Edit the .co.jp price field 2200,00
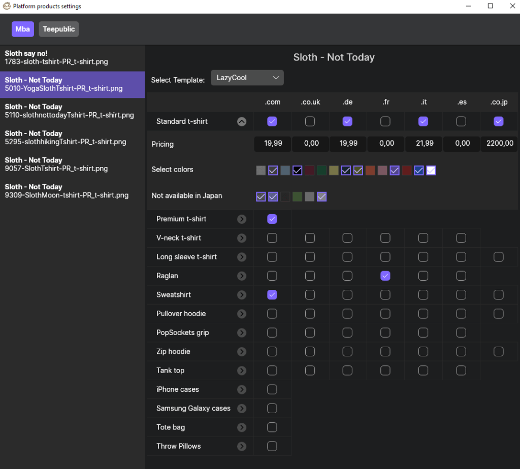The height and width of the screenshot is (469, 520). pyautogui.click(x=499, y=144)
